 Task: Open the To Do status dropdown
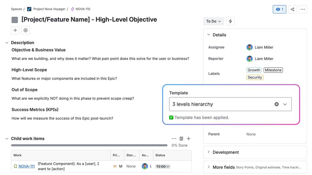(x=214, y=21)
